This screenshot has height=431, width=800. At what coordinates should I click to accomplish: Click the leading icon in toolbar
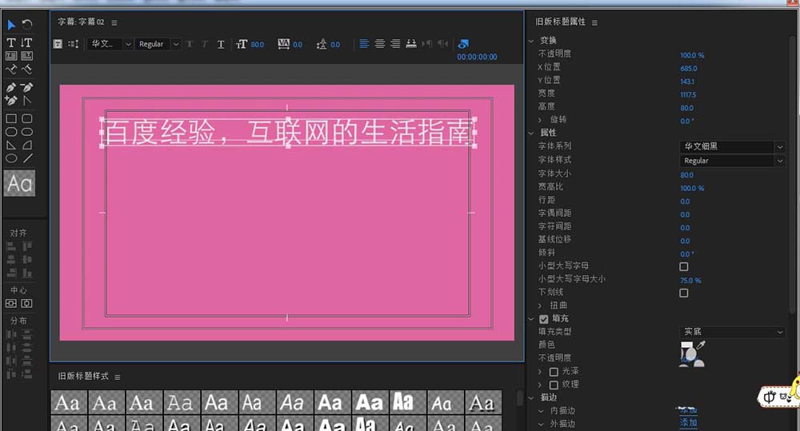(322, 44)
